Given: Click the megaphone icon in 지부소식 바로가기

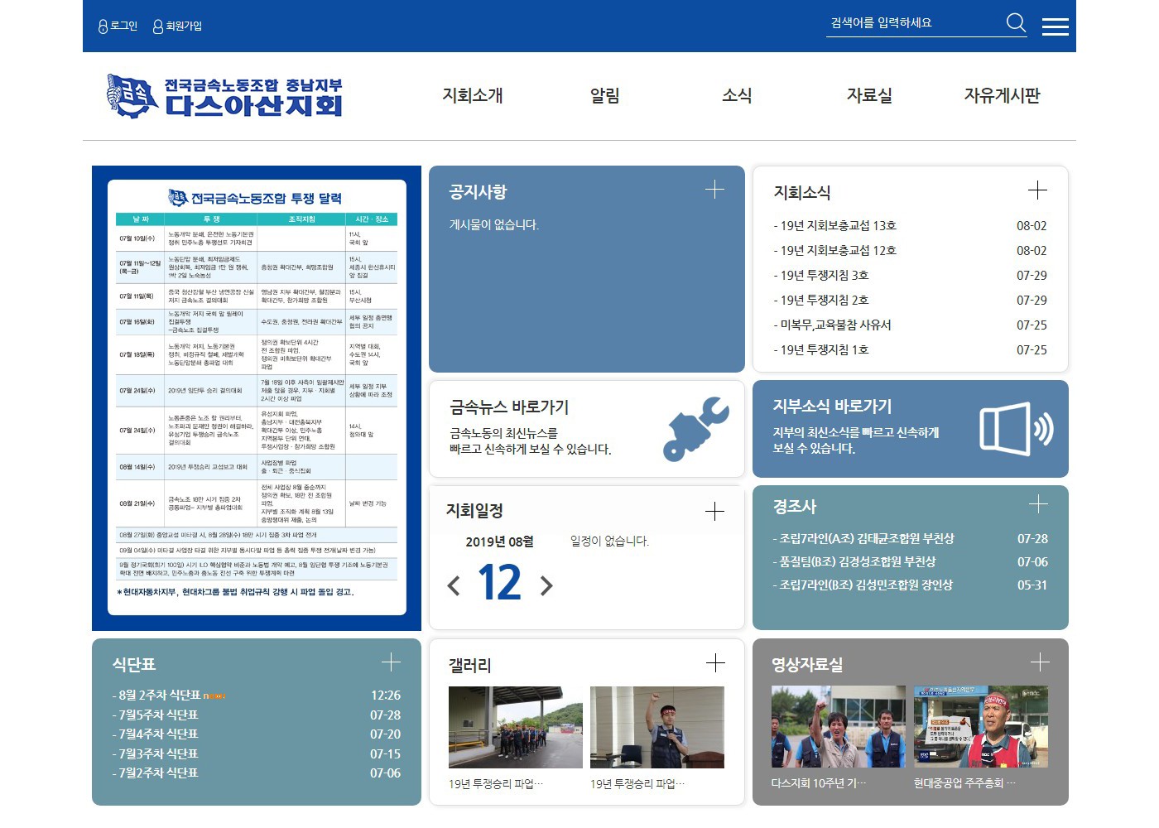Looking at the screenshot, I should click(1016, 429).
